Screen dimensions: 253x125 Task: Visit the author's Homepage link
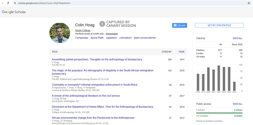pos(112,34)
